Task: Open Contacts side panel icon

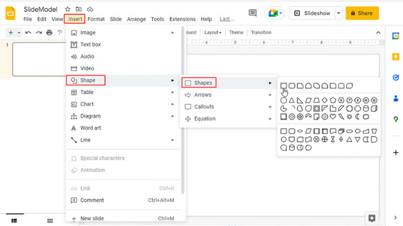Action: click(x=396, y=98)
